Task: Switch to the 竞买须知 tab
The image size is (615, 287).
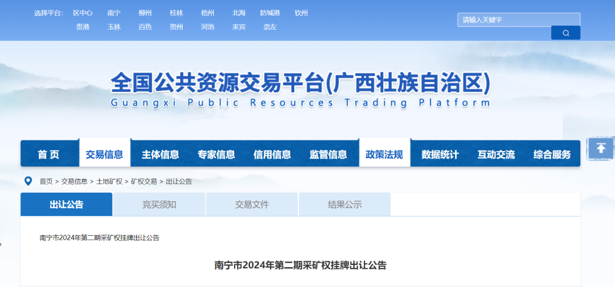Action: [x=159, y=205]
